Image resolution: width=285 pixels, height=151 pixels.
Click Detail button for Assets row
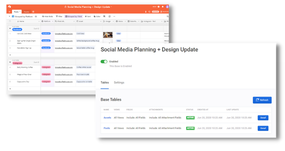point(263,118)
